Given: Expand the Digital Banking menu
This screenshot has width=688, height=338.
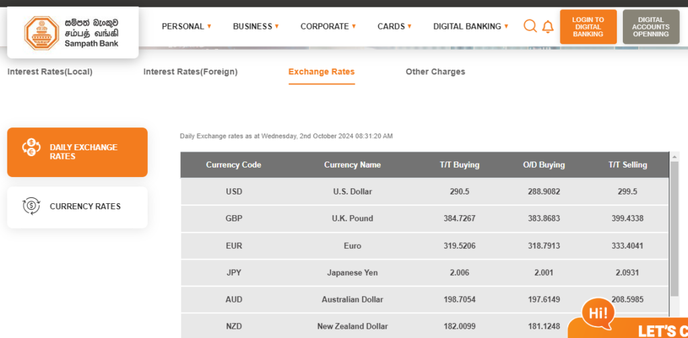Looking at the screenshot, I should tap(471, 26).
